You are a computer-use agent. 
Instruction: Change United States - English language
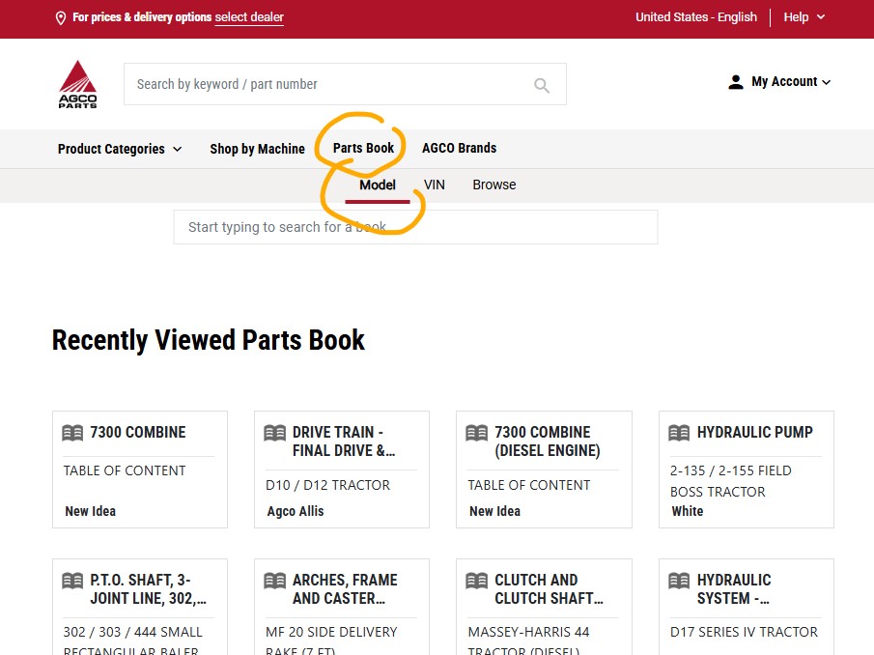coord(696,17)
